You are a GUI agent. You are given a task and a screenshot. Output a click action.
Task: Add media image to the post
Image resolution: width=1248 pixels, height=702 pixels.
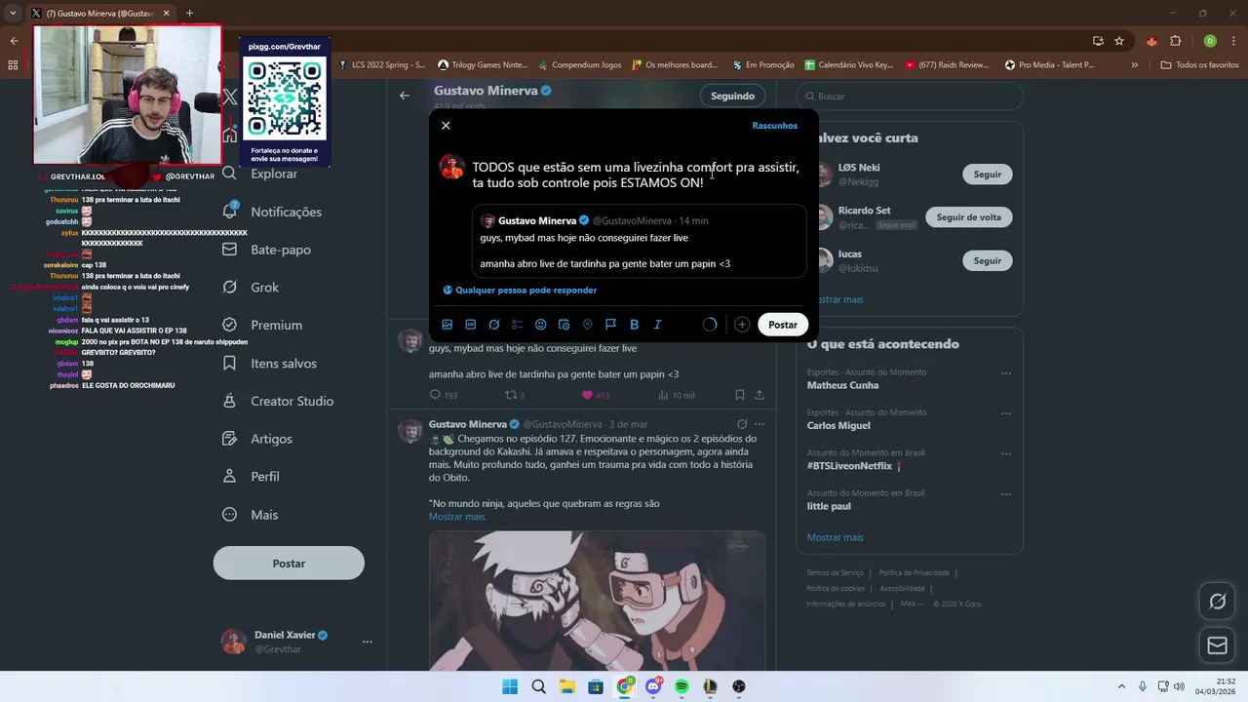[x=448, y=325]
